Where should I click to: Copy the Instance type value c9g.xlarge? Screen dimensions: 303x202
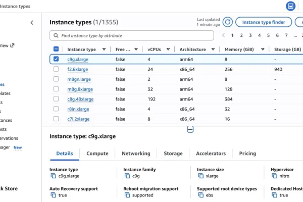[x=54, y=176]
